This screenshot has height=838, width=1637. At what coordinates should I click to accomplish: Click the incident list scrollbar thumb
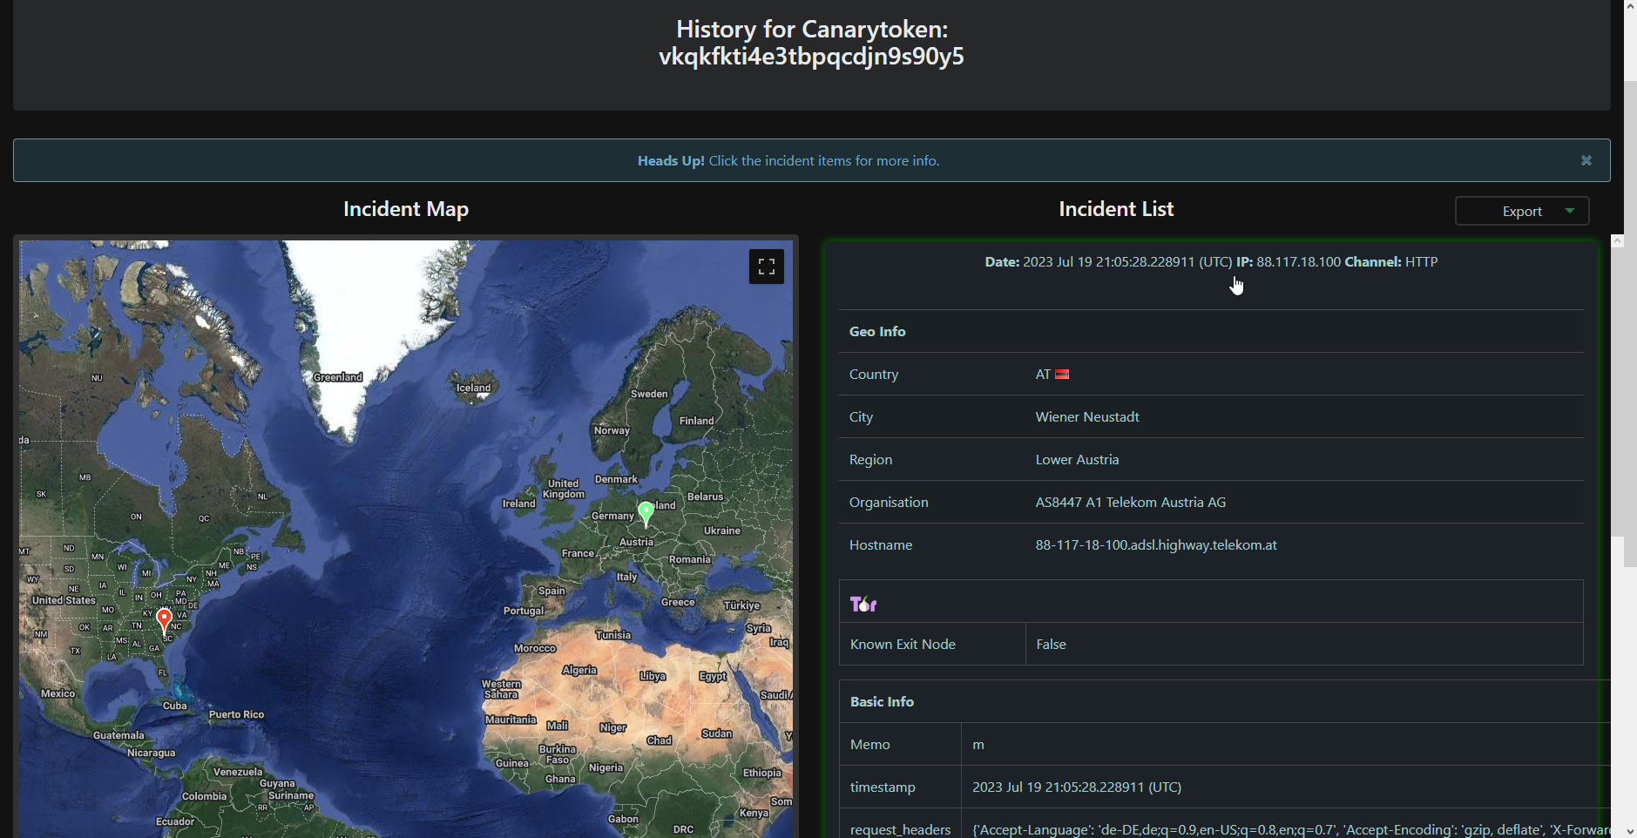[x=1617, y=392]
